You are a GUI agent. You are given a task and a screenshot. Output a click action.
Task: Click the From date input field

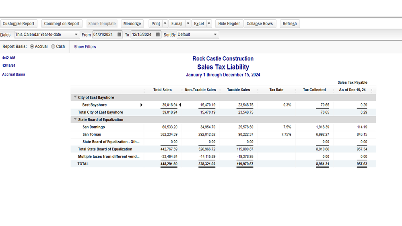104,35
